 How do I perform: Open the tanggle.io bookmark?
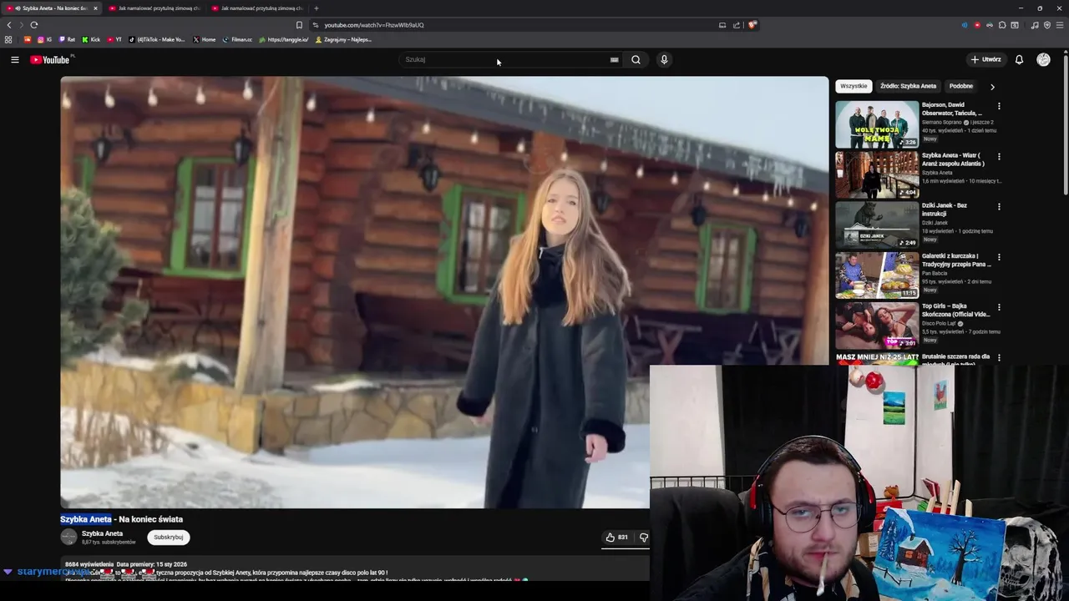(284, 39)
